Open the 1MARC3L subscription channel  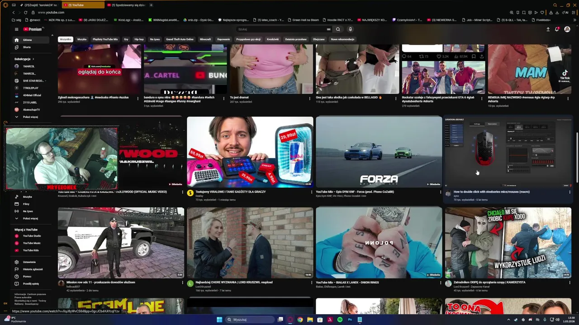tap(31, 66)
